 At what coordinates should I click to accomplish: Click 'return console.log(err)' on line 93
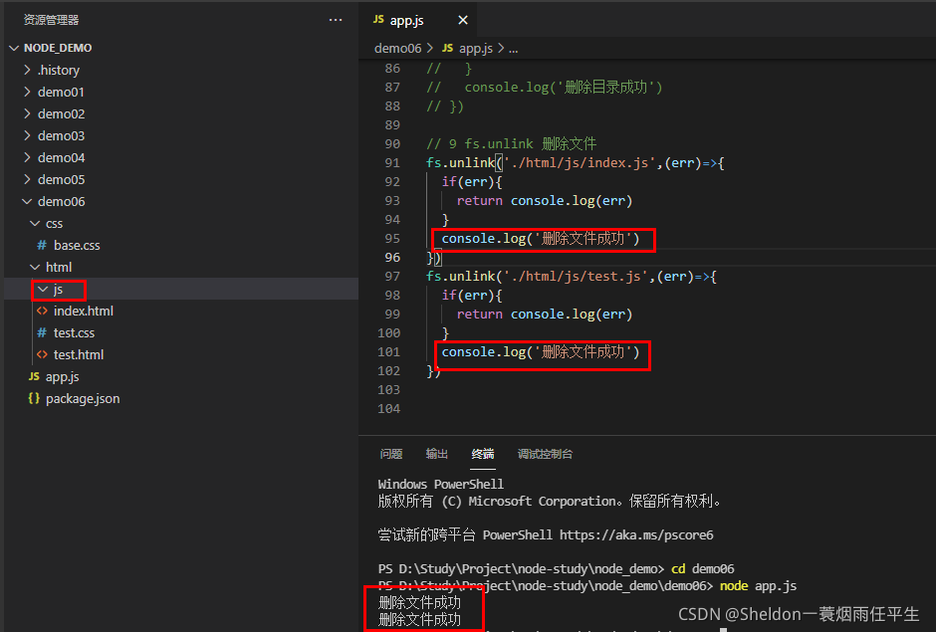(545, 200)
